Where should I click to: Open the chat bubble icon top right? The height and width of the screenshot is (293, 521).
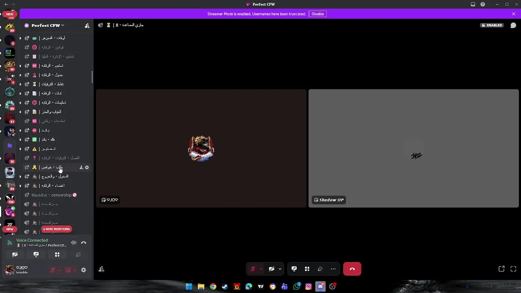point(513,25)
